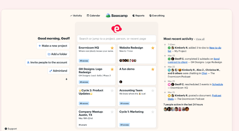Click Invite people to the account
The image size is (239, 131).
pos(47,63)
